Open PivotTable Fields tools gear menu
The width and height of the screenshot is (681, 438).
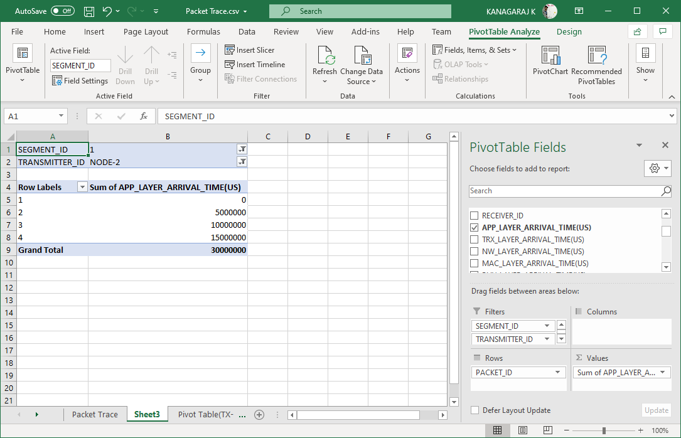click(x=658, y=168)
